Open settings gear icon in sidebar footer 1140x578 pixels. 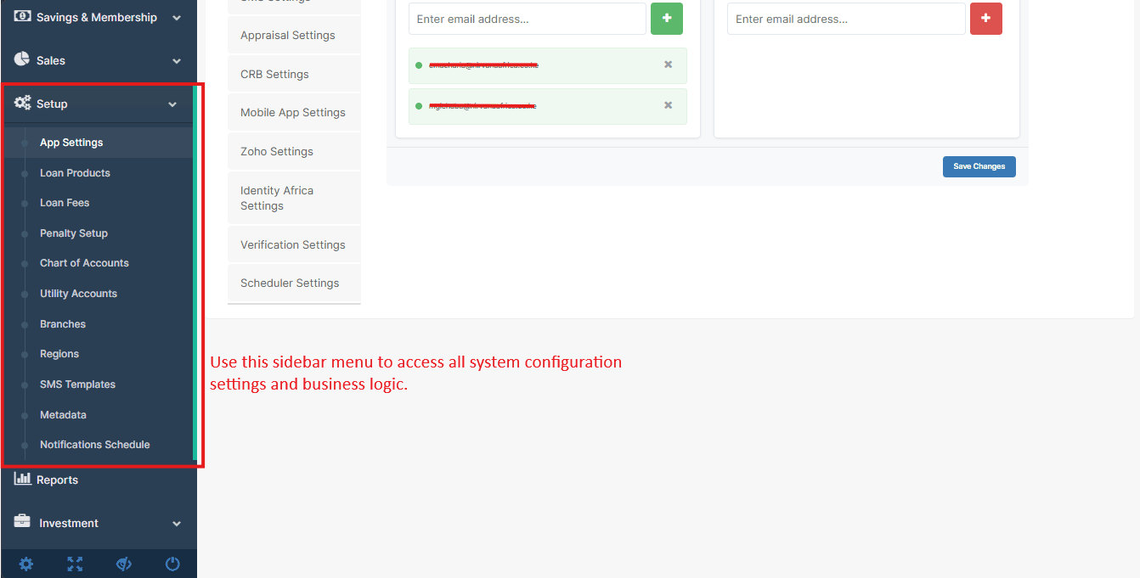pos(26,564)
